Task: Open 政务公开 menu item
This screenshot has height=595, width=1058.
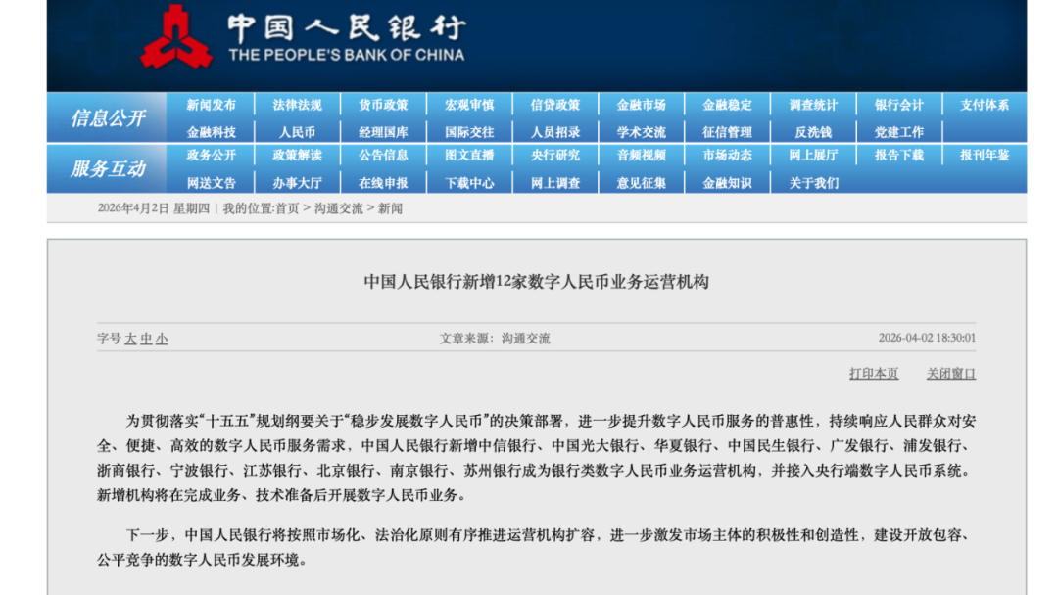Action: pyautogui.click(x=212, y=155)
